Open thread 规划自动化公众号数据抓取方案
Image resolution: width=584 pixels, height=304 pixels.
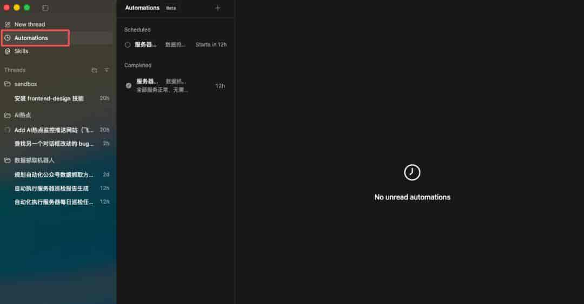58,174
